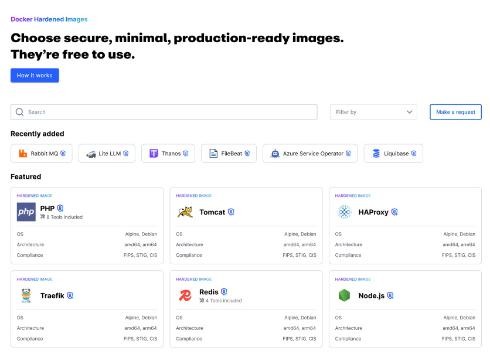Click into the Search input field

pyautogui.click(x=170, y=112)
